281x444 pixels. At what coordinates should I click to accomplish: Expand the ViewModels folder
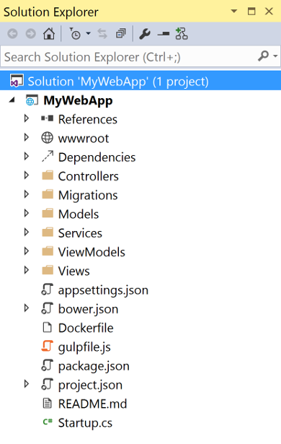[x=27, y=251]
